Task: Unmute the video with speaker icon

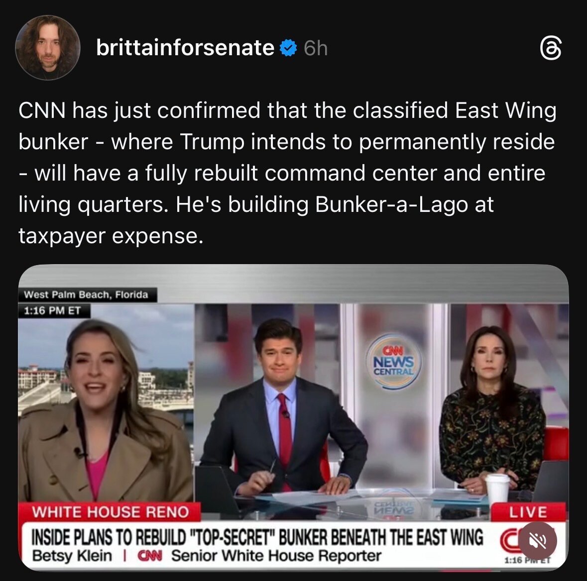Action: point(537,540)
